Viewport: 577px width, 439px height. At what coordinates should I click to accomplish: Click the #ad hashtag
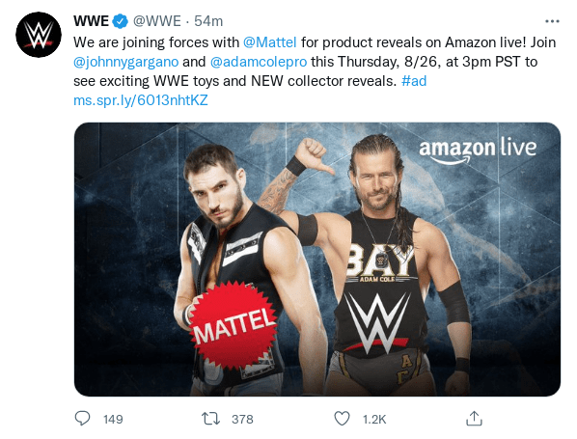point(414,81)
